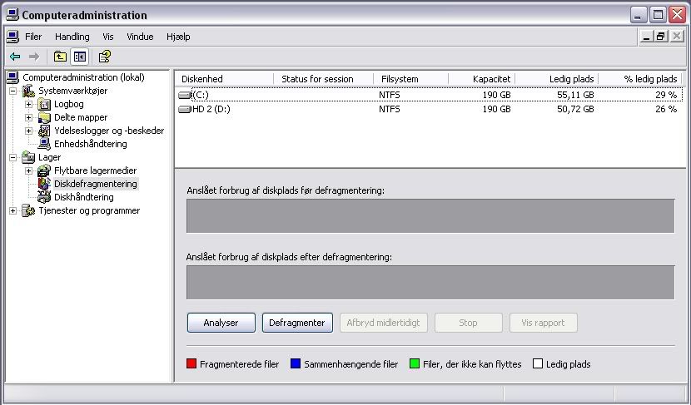Expand the Delte mapper tree node

(28, 117)
